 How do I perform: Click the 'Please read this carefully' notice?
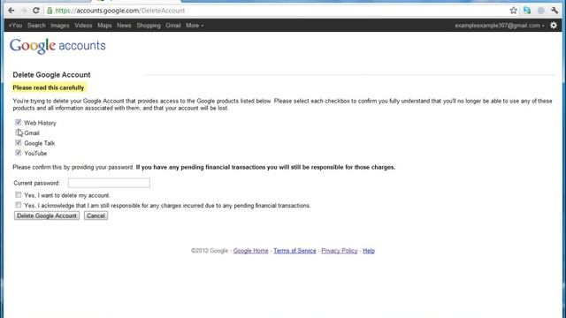49,87
